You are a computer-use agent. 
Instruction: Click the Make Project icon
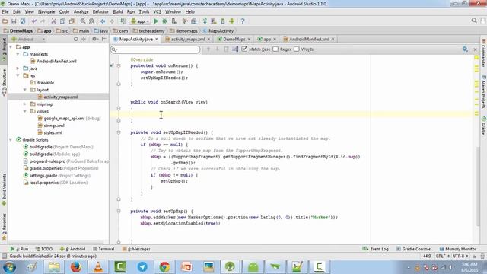coord(123,21)
